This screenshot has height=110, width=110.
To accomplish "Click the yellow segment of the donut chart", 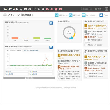I will pyautogui.click(x=74, y=35).
